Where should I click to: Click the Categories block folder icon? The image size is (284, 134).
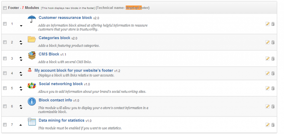click(x=32, y=39)
